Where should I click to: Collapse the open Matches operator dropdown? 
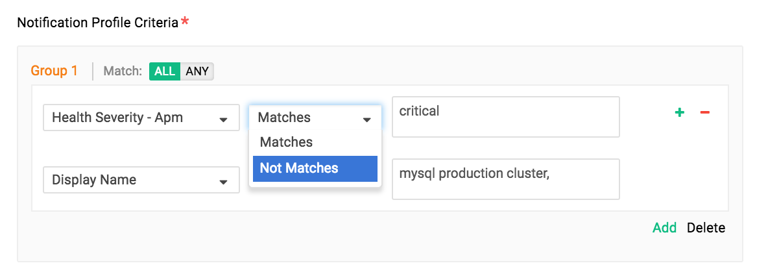pos(315,118)
